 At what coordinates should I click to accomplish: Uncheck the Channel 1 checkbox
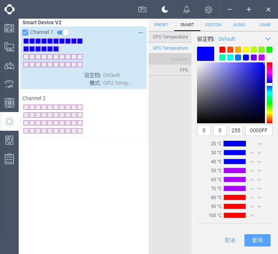point(25,32)
